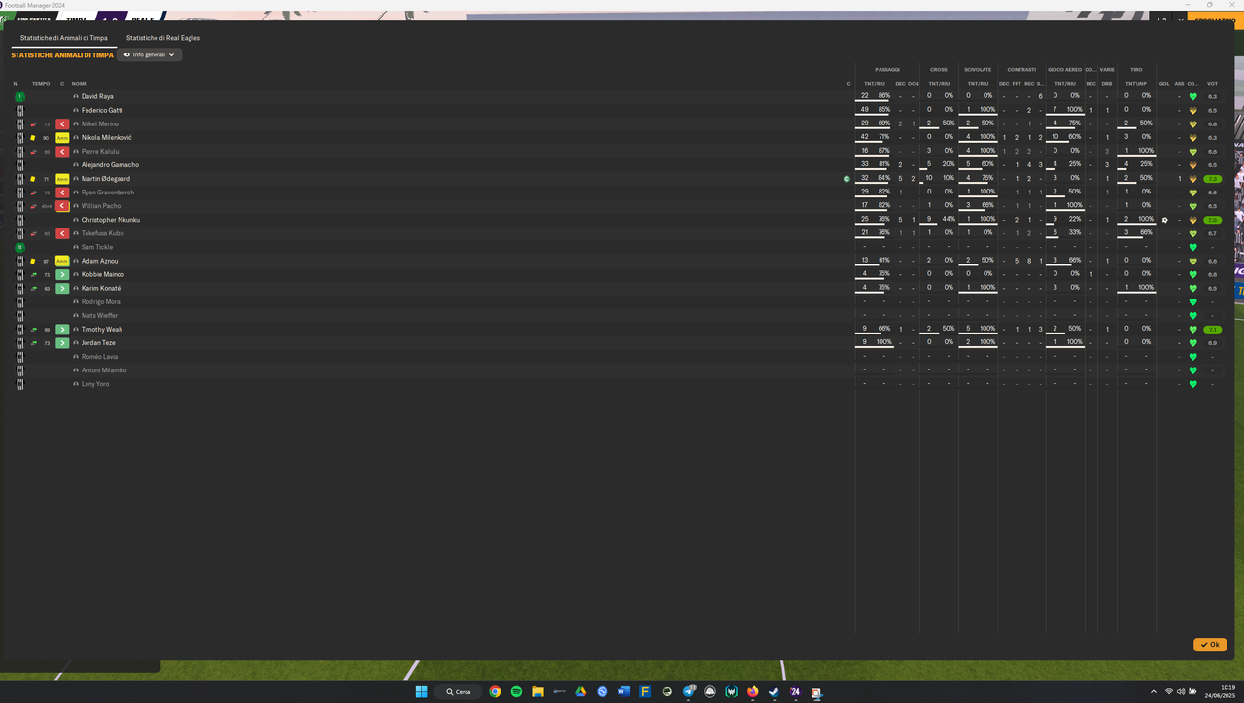The height and width of the screenshot is (703, 1244).
Task: Click the player info icon beside Alejandro Garnacho
Action: (76, 165)
